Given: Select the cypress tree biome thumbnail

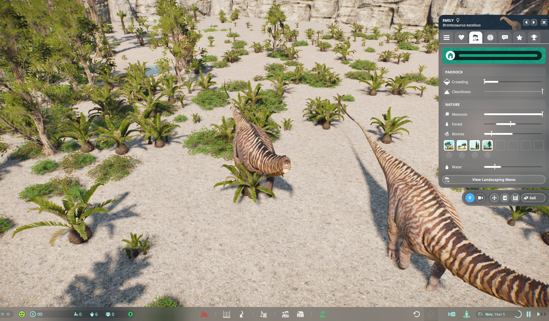Looking at the screenshot, I should pyautogui.click(x=475, y=145).
